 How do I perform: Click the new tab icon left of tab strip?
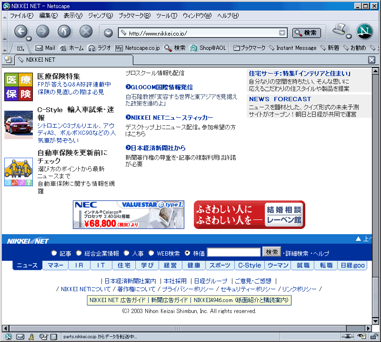tap(8, 60)
